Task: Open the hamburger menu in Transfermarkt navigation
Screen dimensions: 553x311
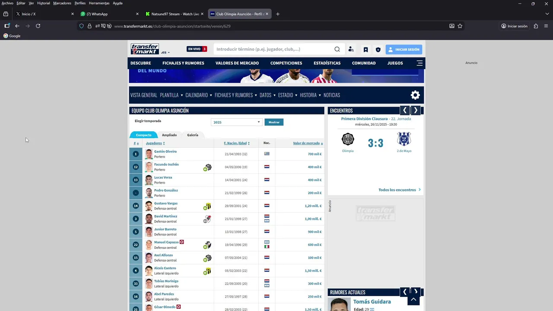Action: coord(420,63)
